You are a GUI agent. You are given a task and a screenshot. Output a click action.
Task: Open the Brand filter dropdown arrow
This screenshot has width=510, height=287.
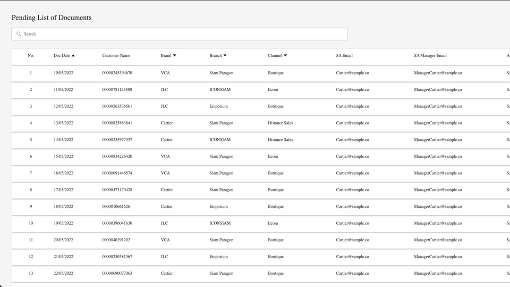(x=175, y=56)
